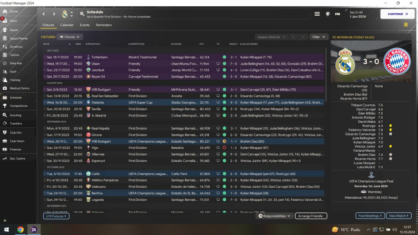Open the Training cone icon
Viewport: 418px width, 235px height.
[x=5, y=80]
